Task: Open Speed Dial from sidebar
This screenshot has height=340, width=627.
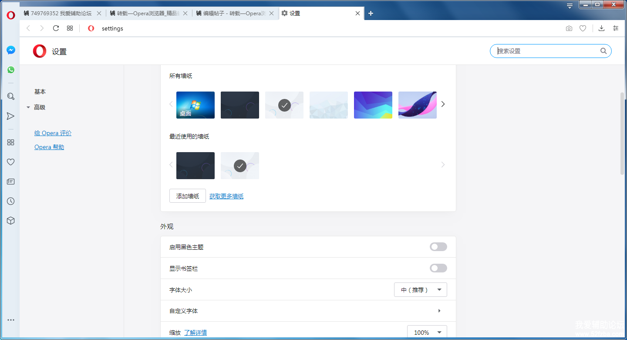Action: tap(11, 142)
